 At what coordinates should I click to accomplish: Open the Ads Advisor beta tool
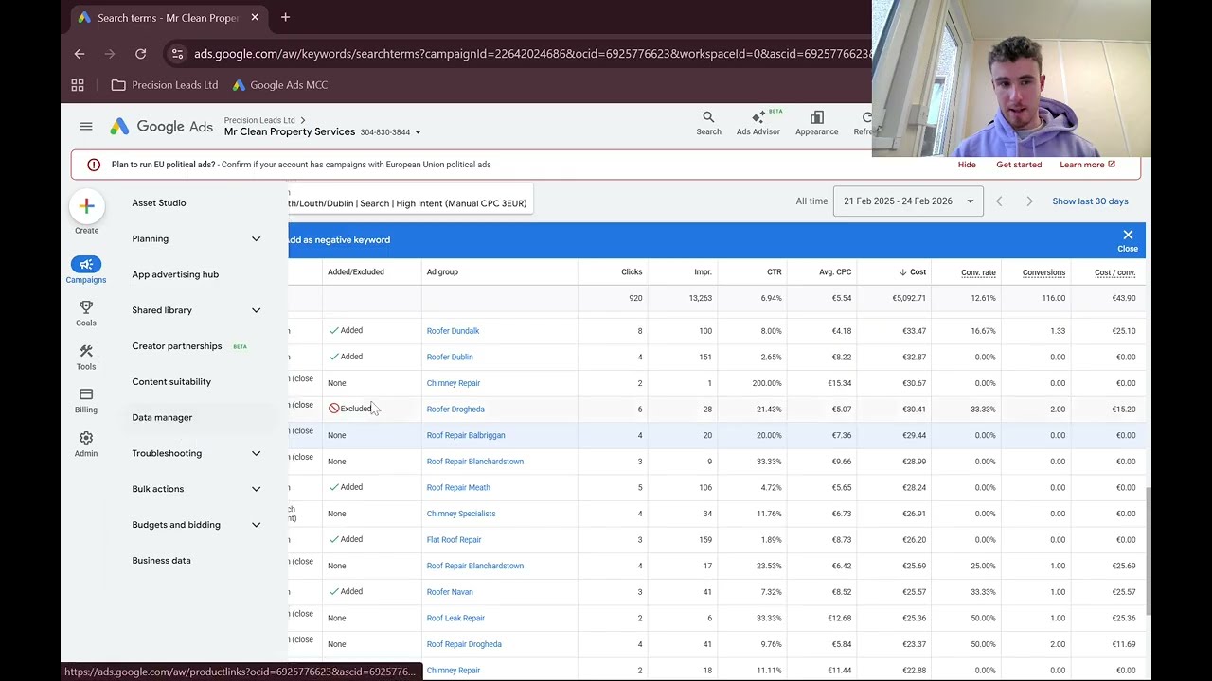(x=758, y=123)
